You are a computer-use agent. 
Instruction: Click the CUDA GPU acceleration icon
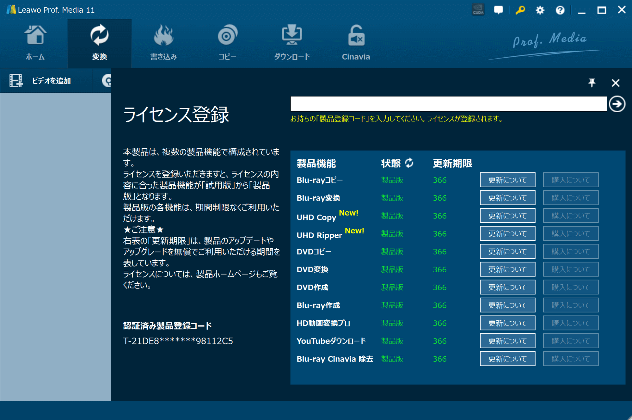coord(478,10)
